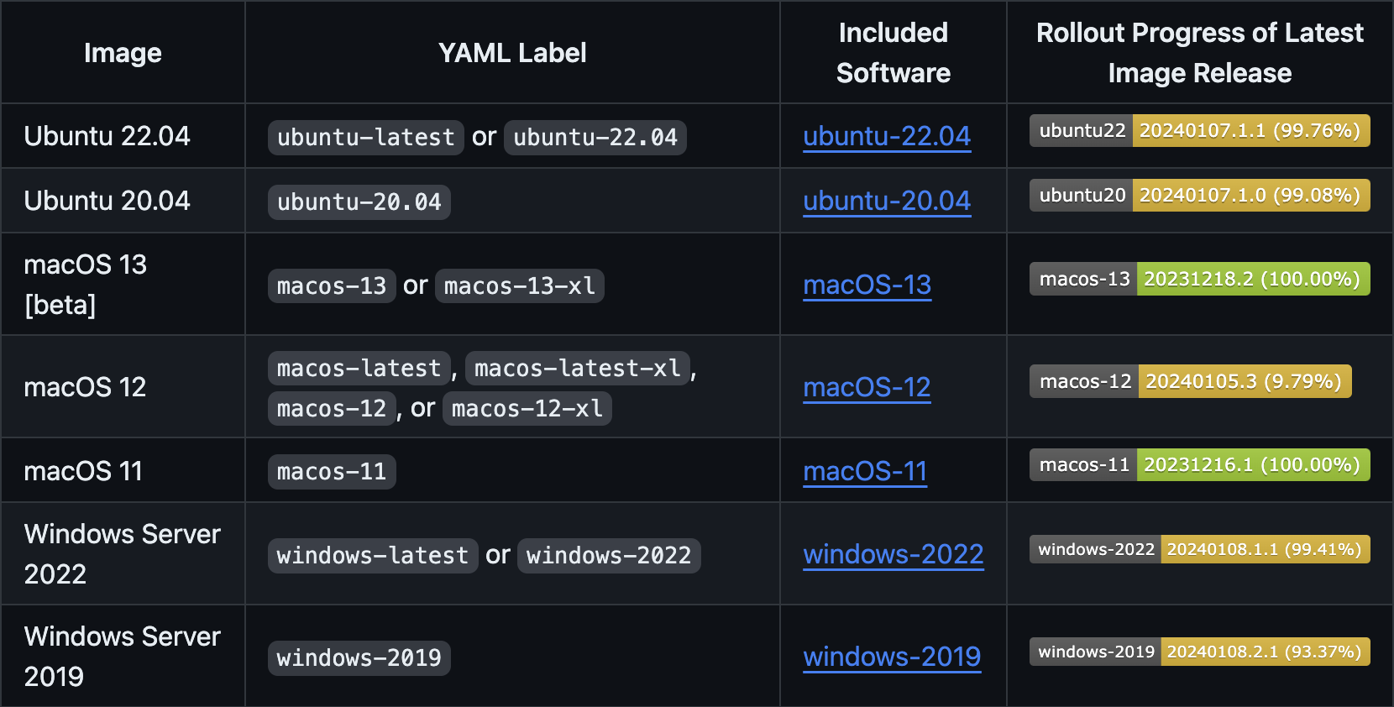
Task: Click the macos-13-xl label code
Action: 520,285
